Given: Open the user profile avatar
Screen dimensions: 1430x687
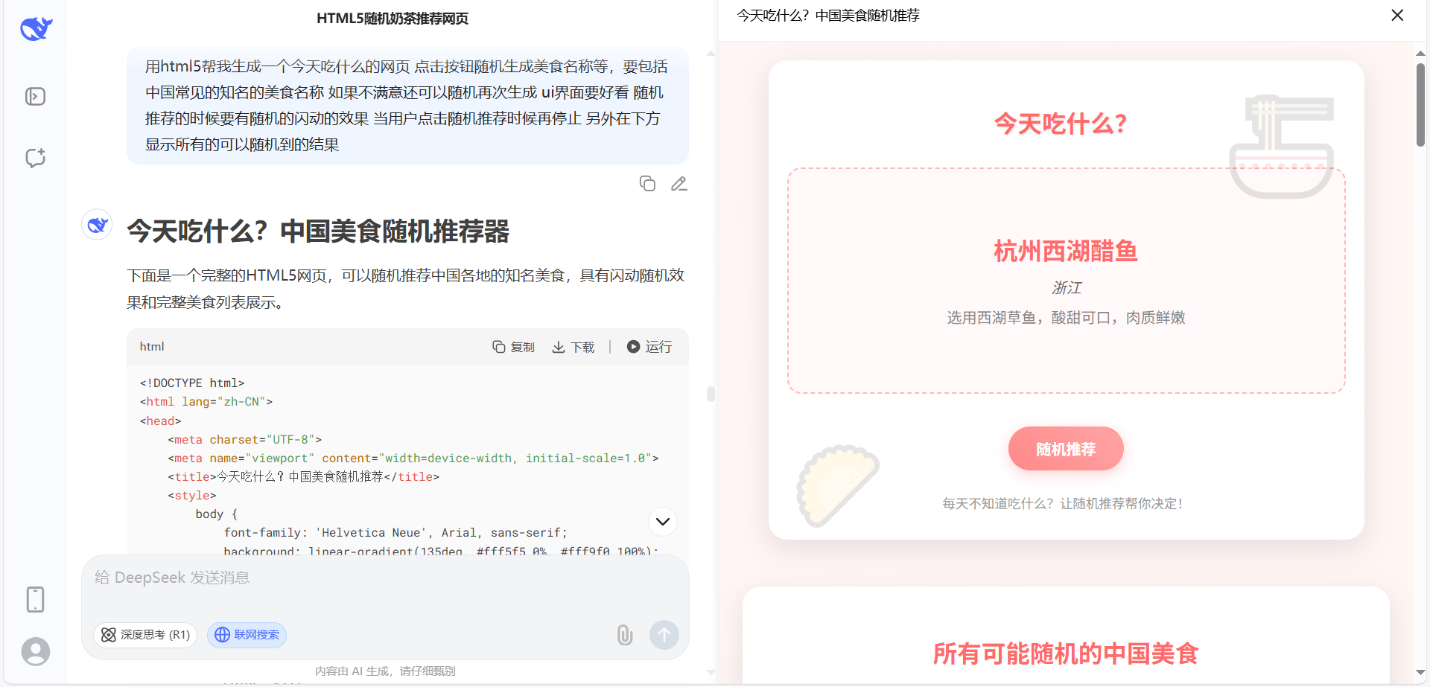Looking at the screenshot, I should click(x=35, y=651).
